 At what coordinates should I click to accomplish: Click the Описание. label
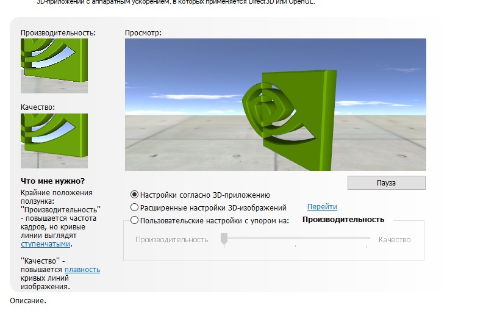click(28, 301)
